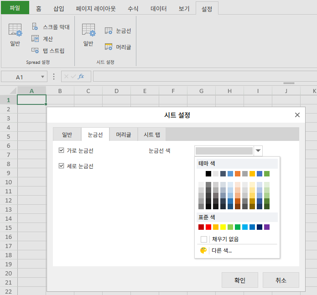Select the 설정 ribbon tab

coord(207,9)
